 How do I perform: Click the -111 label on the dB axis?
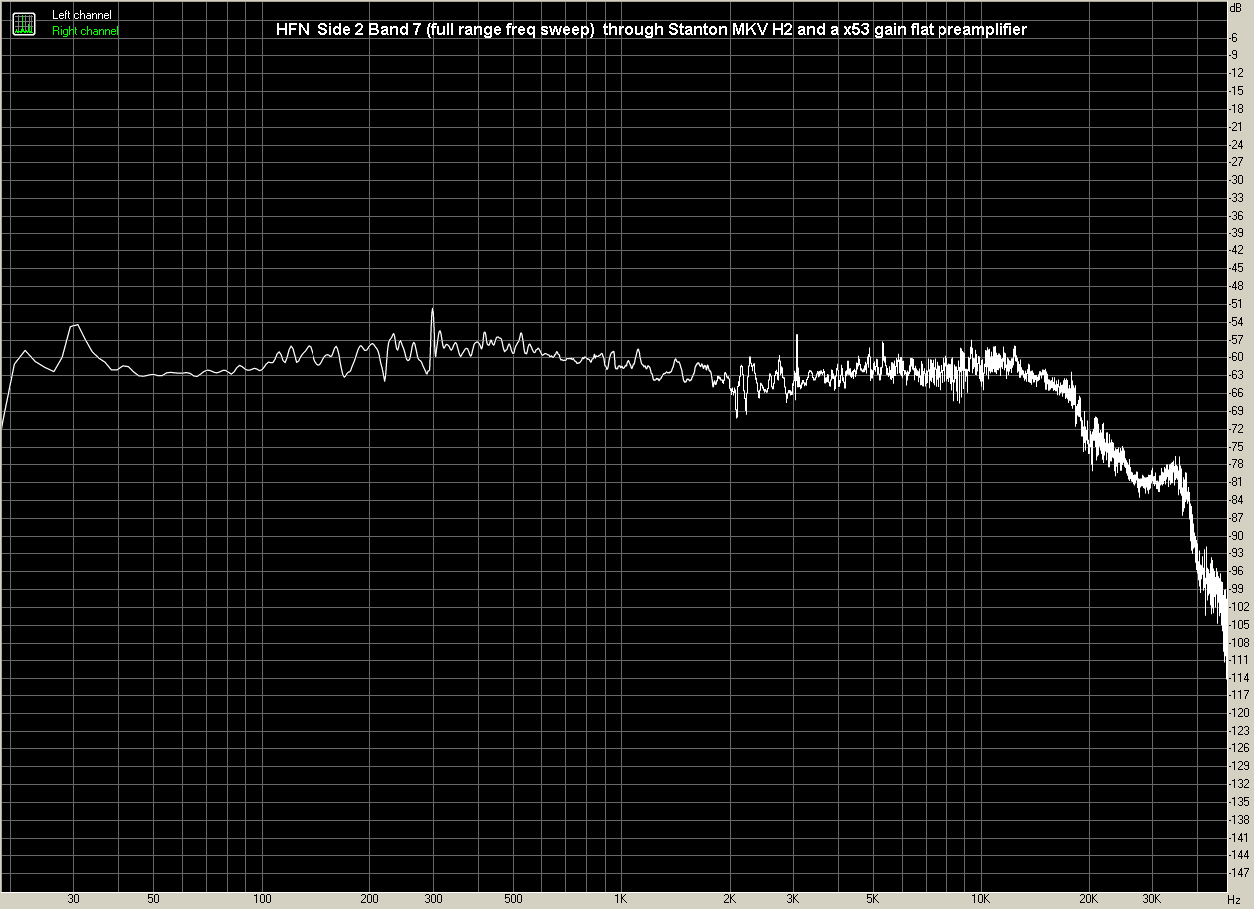coord(1238,660)
